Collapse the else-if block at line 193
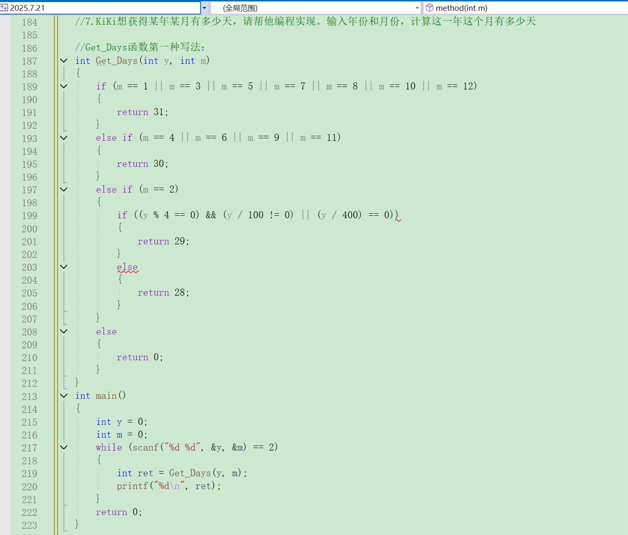Viewport: 628px width, 535px height. point(64,138)
